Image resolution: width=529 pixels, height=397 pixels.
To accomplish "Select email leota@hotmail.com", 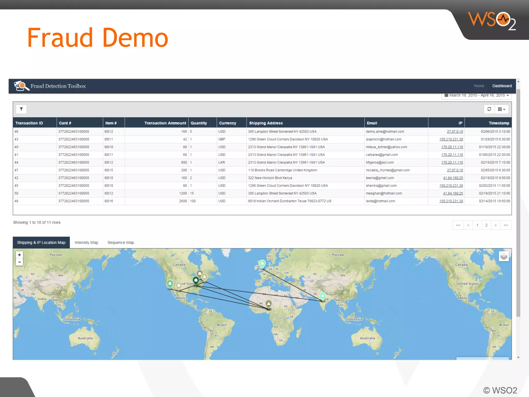I will [380, 201].
